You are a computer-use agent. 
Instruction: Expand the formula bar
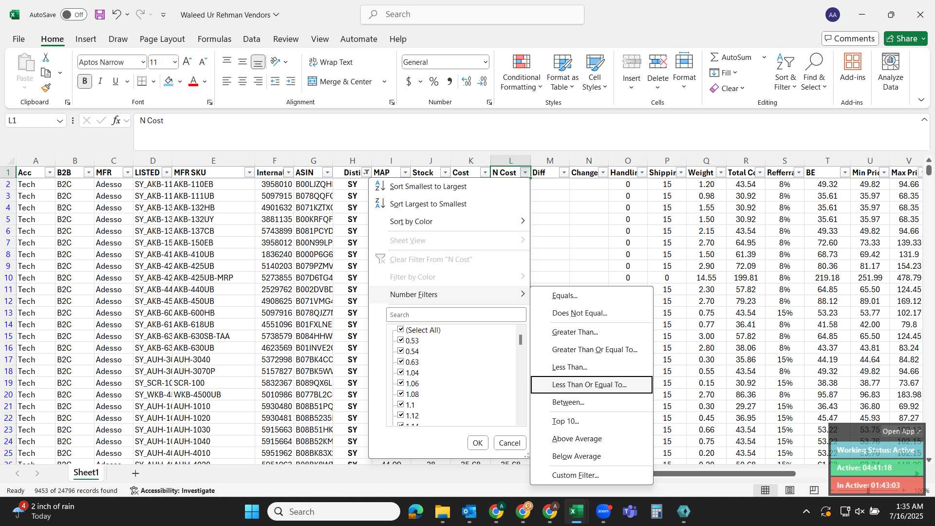click(x=924, y=120)
